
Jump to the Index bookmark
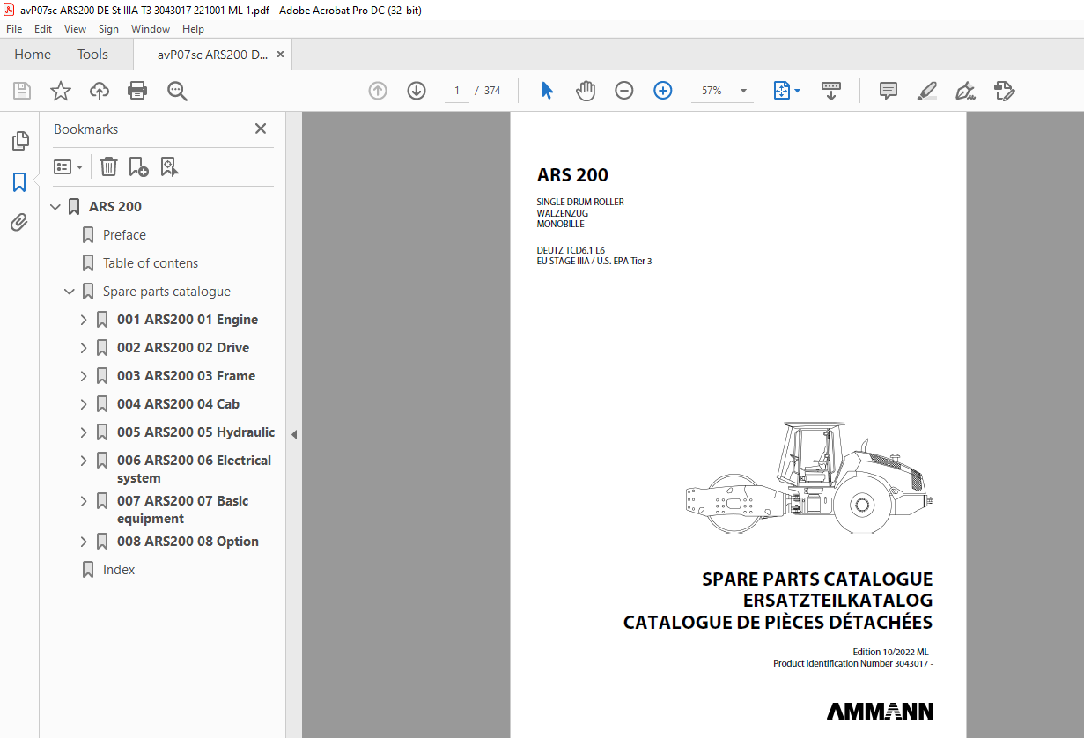pos(119,570)
